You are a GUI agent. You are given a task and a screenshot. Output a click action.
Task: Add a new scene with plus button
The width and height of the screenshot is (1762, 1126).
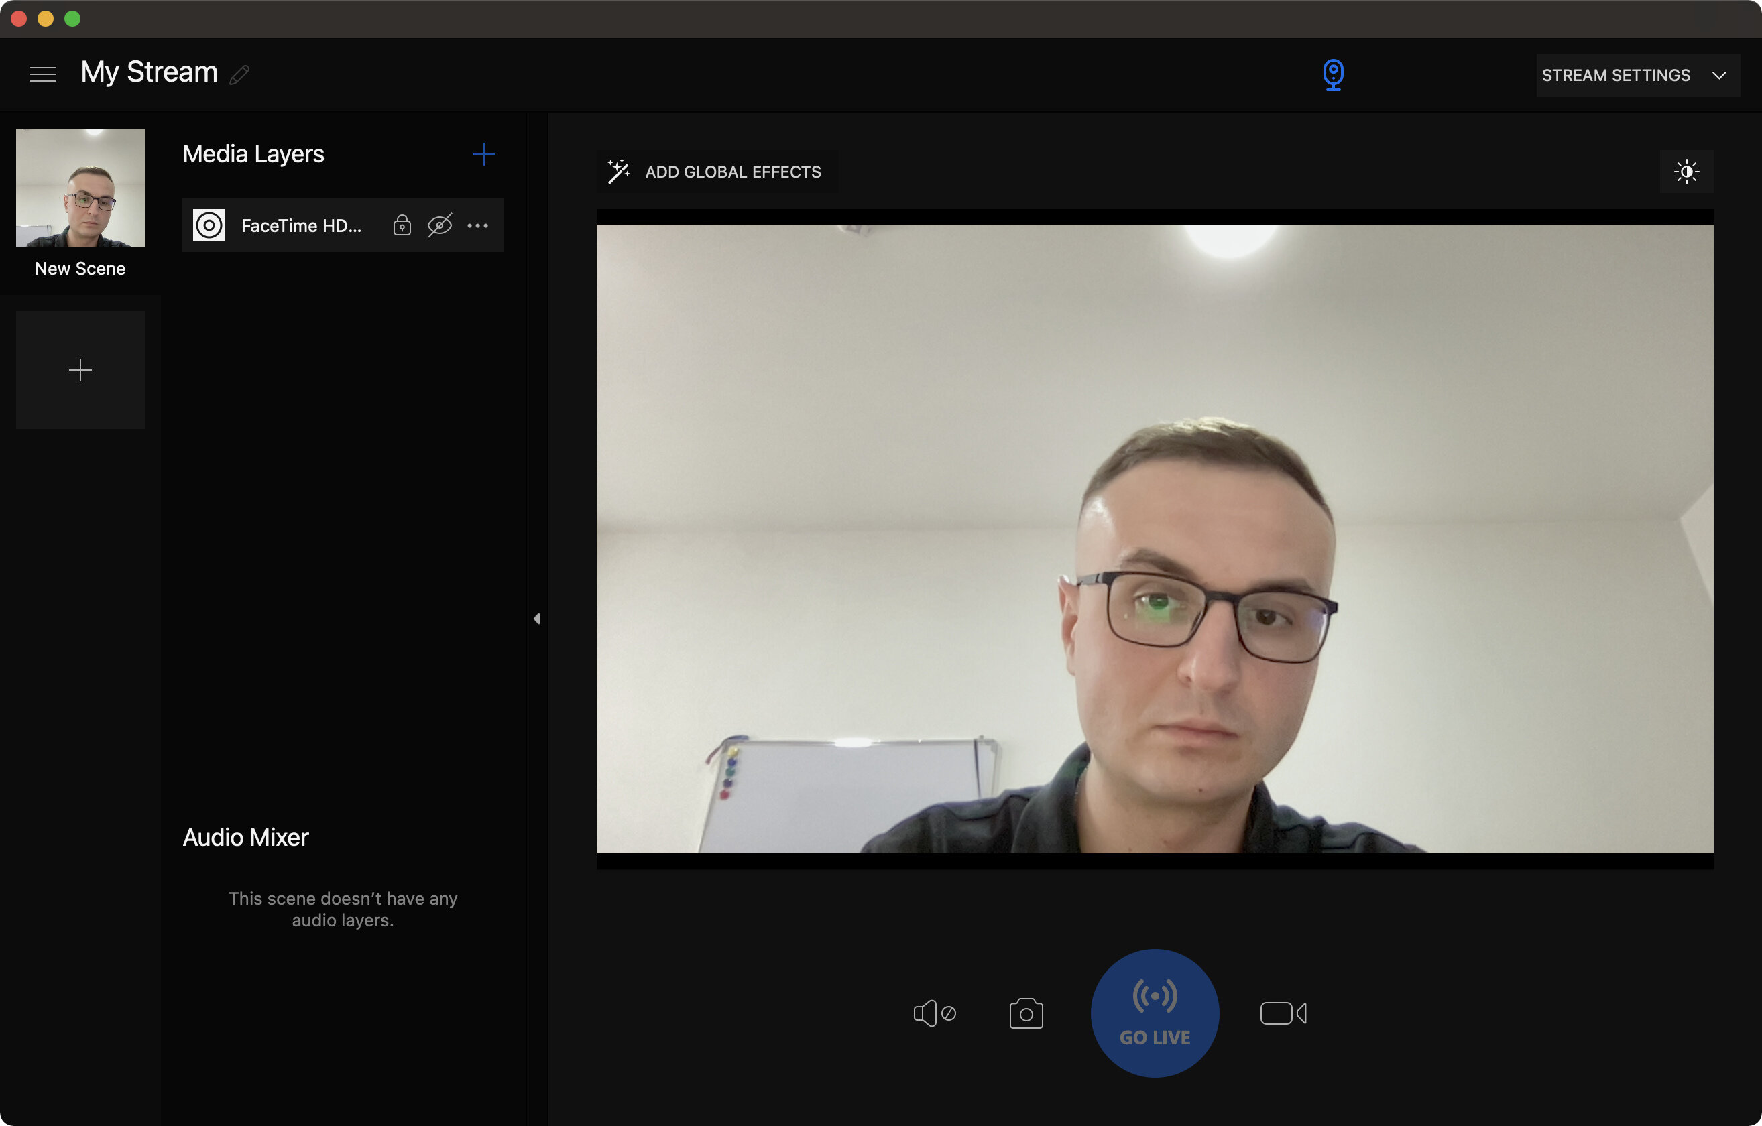(80, 370)
